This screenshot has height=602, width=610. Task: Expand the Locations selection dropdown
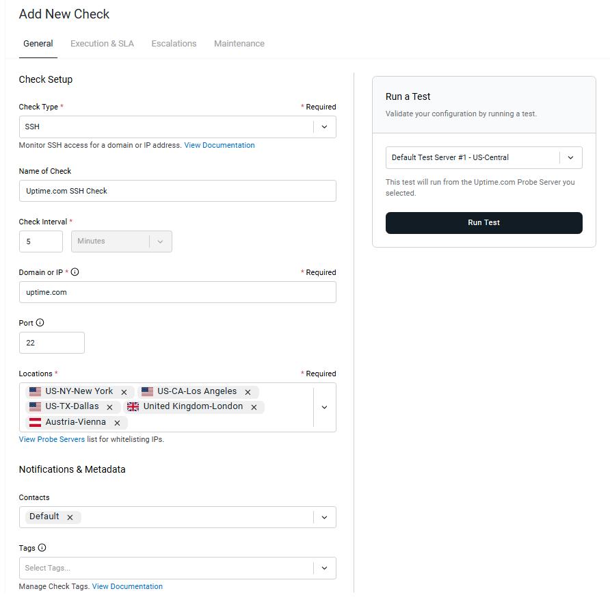click(324, 407)
